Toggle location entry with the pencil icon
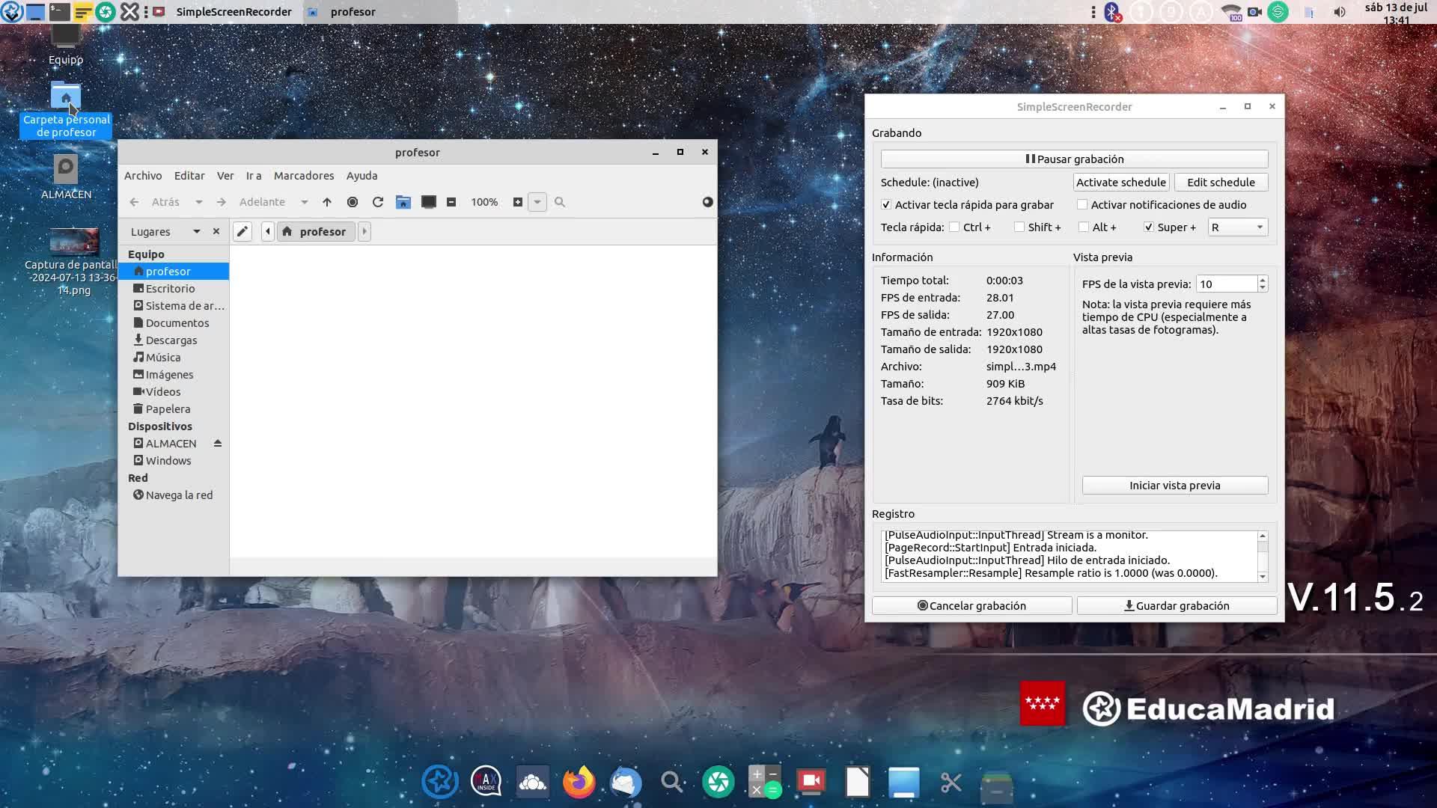1437x808 pixels. click(x=242, y=232)
